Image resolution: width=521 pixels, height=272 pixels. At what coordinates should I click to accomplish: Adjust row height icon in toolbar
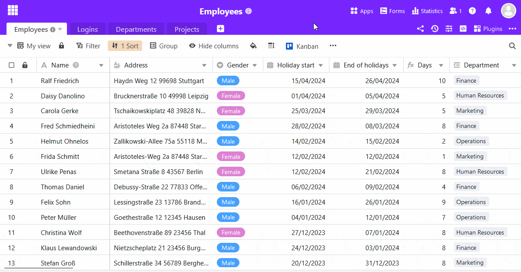(x=271, y=46)
